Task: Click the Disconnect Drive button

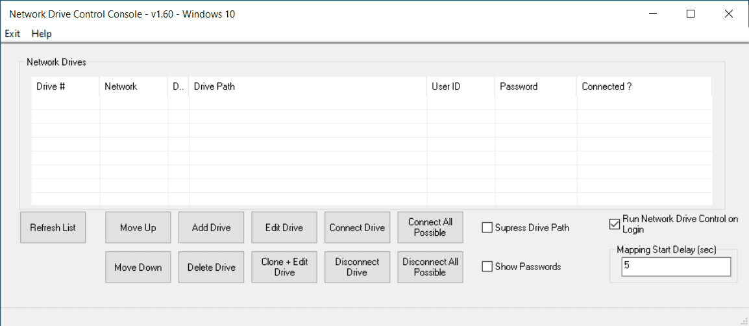Action: point(357,267)
